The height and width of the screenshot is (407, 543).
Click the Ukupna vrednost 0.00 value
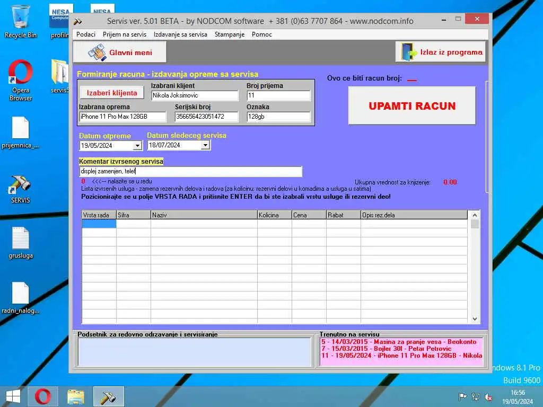coord(450,182)
